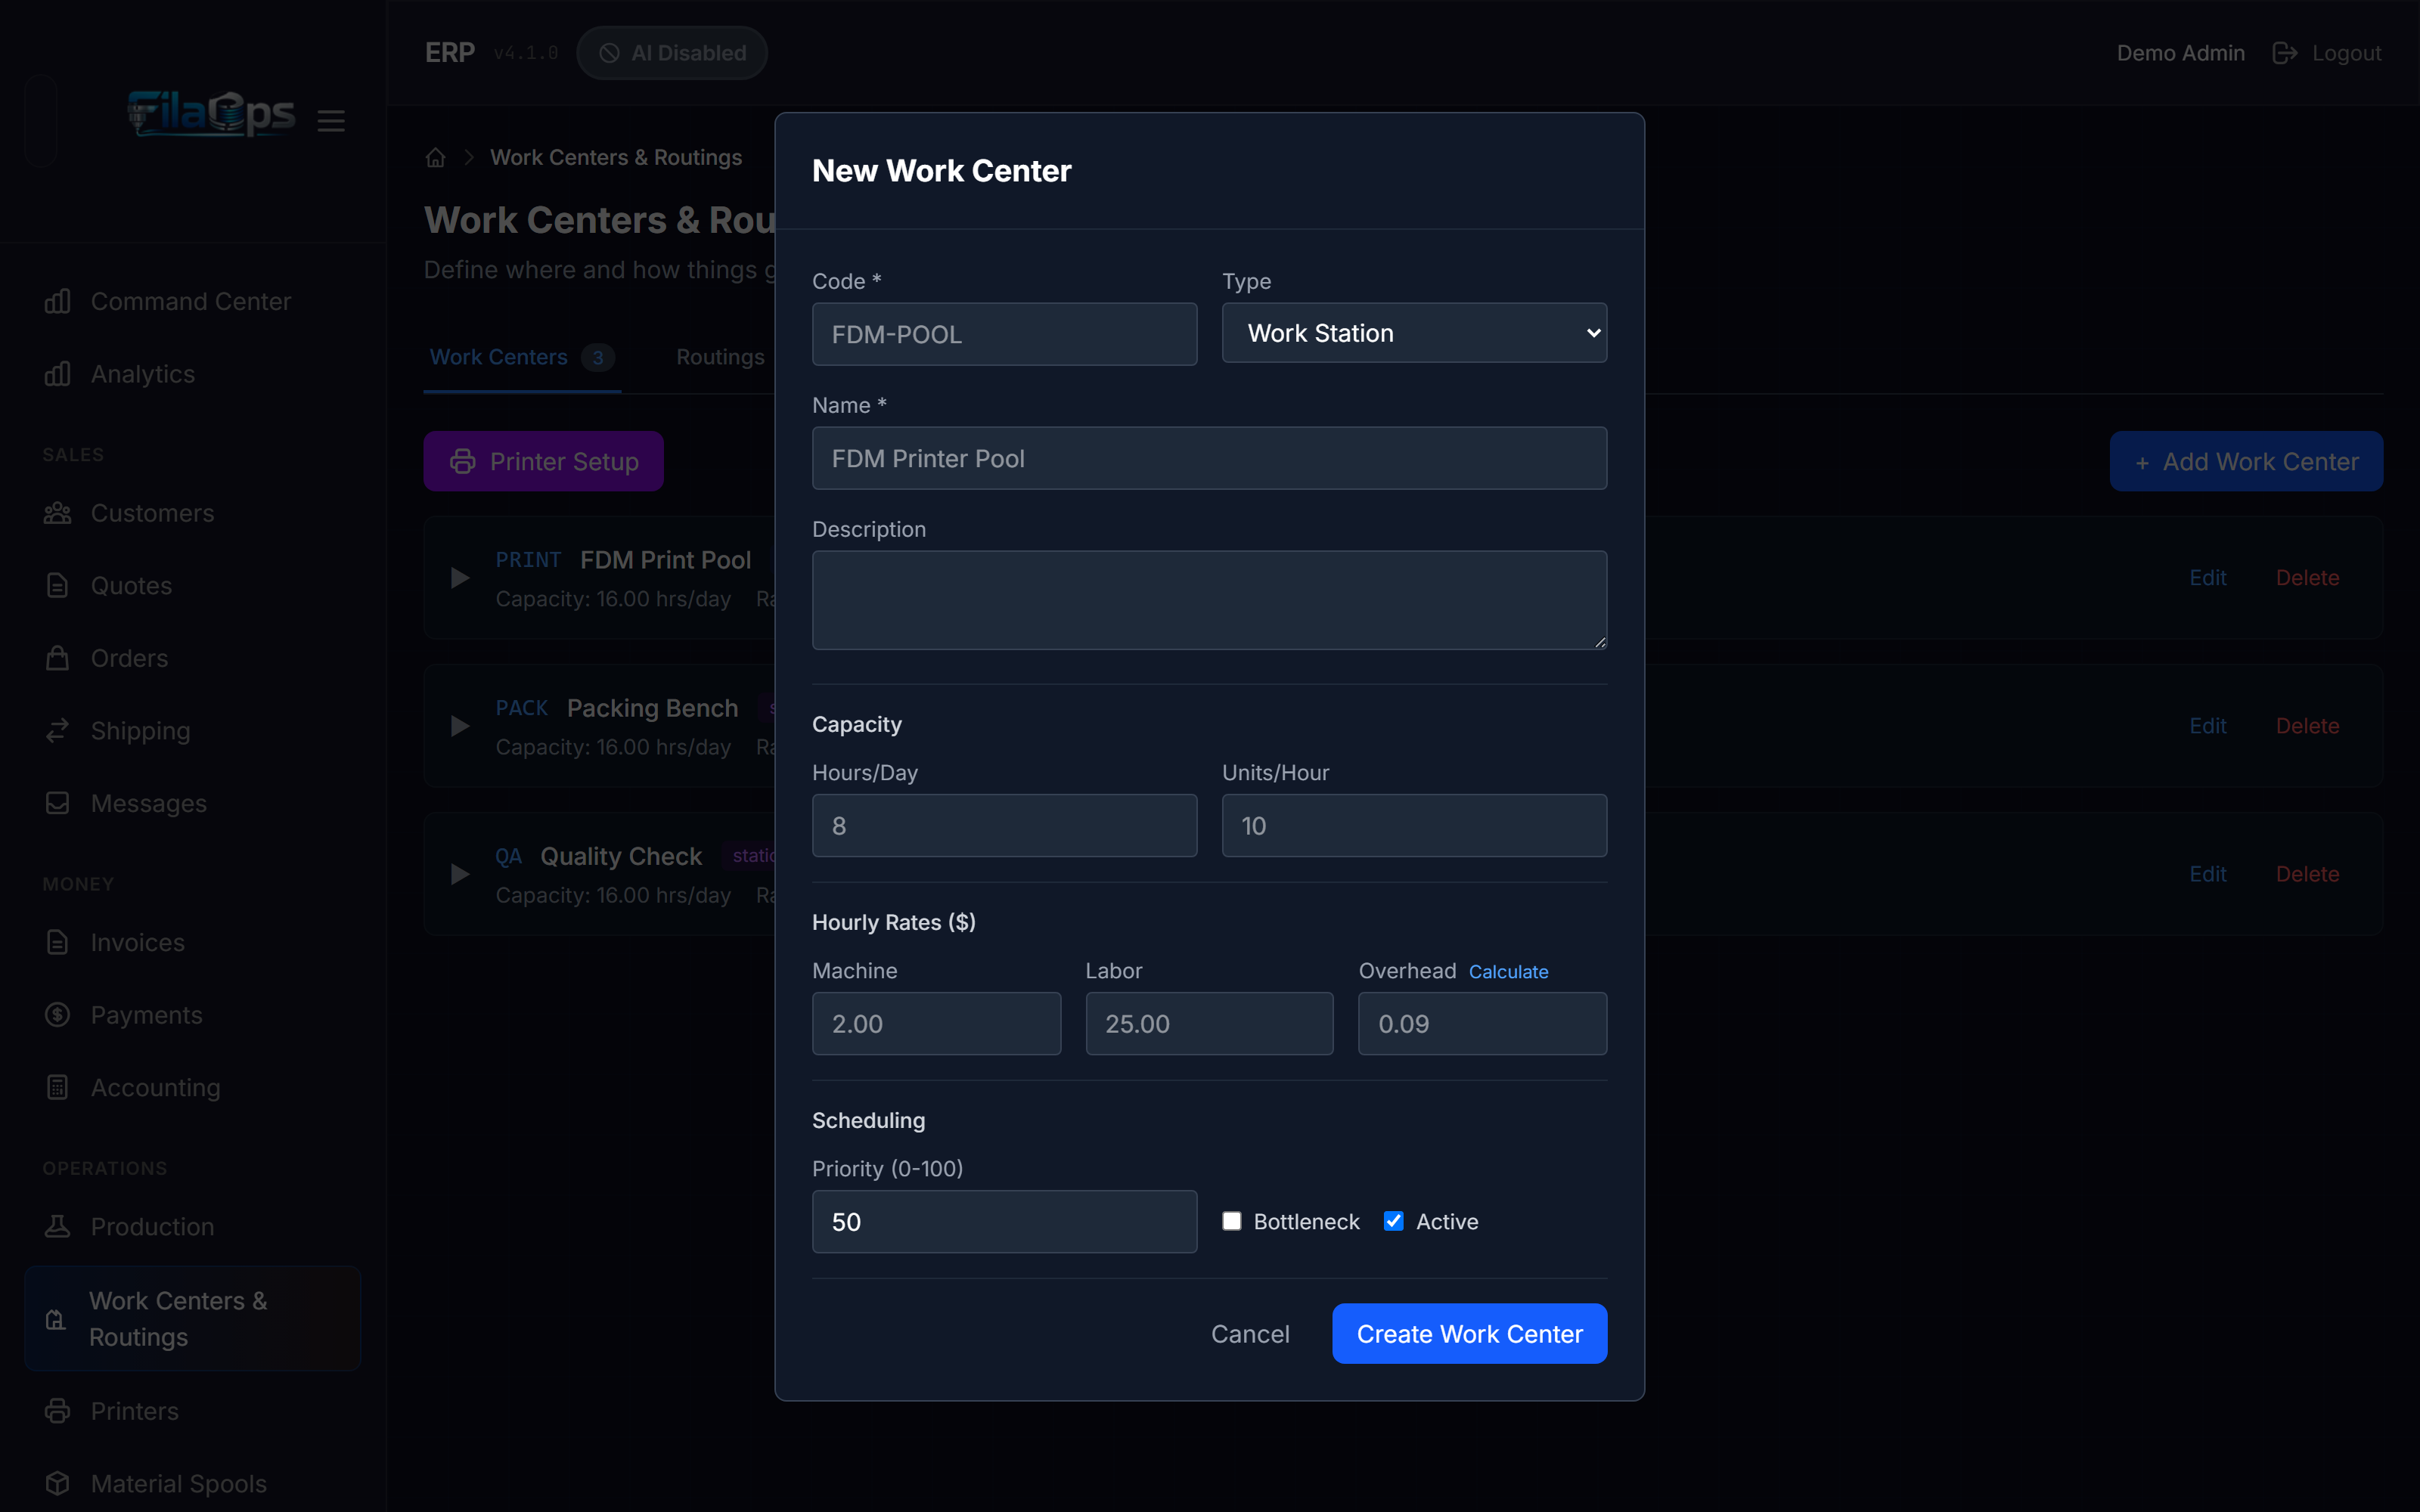
Task: Click the Shipping arrows icon
Action: [58, 730]
